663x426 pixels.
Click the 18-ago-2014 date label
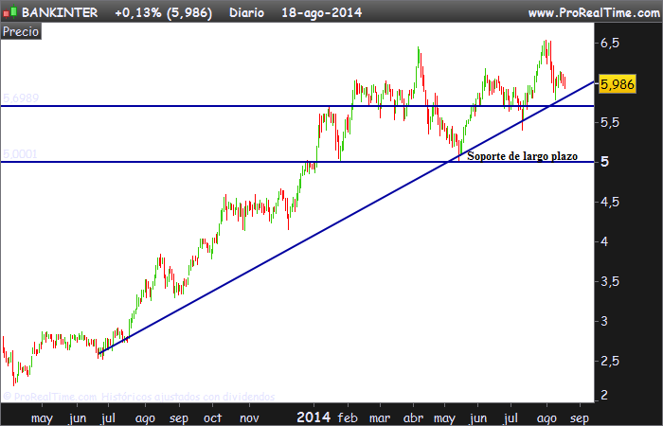point(322,12)
